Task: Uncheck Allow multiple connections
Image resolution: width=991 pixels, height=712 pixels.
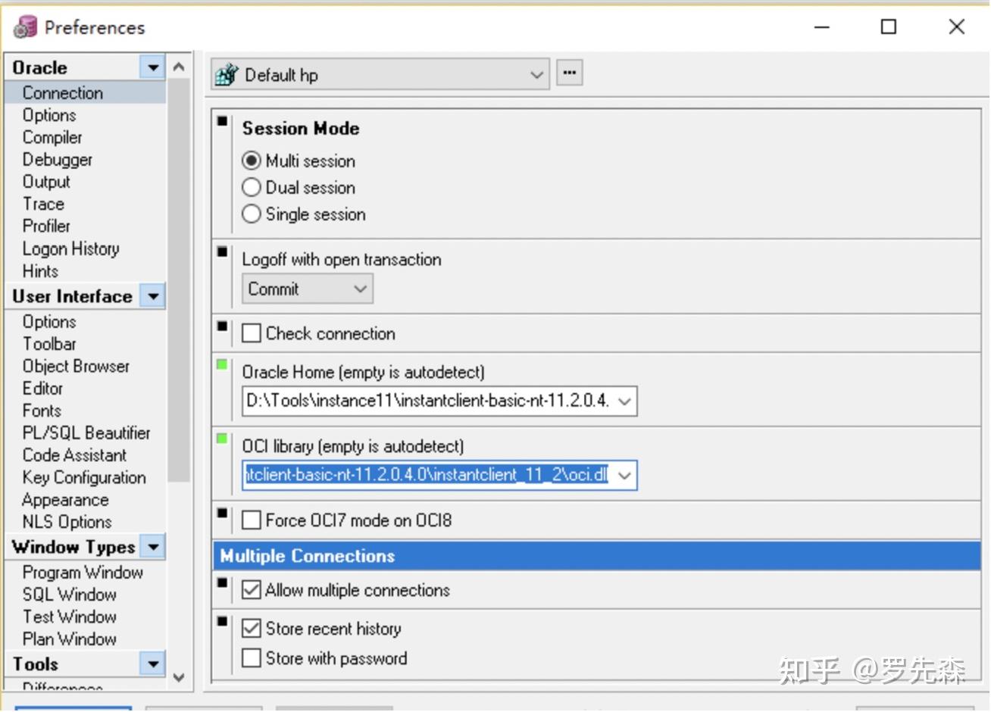Action: (x=252, y=590)
